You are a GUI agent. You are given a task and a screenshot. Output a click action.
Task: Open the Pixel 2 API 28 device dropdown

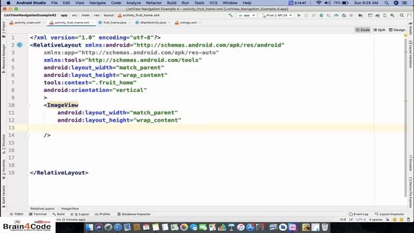(276, 16)
